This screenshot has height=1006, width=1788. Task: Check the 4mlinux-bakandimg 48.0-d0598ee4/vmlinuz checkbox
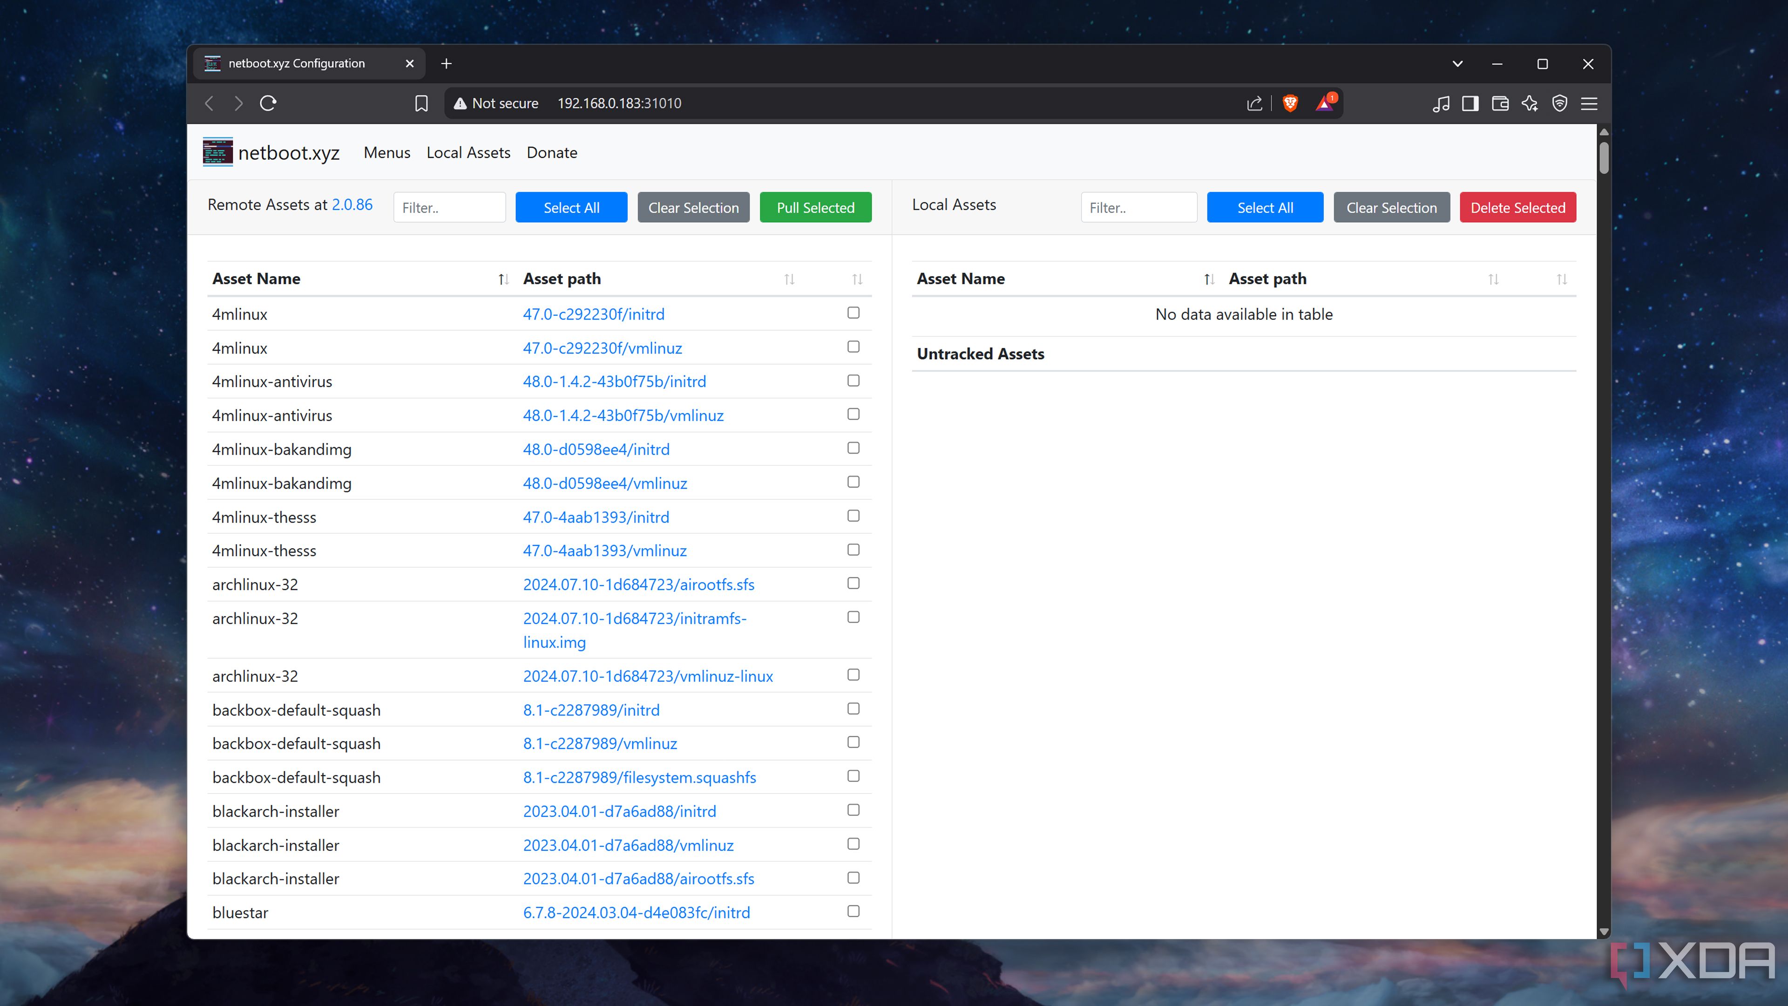click(853, 482)
